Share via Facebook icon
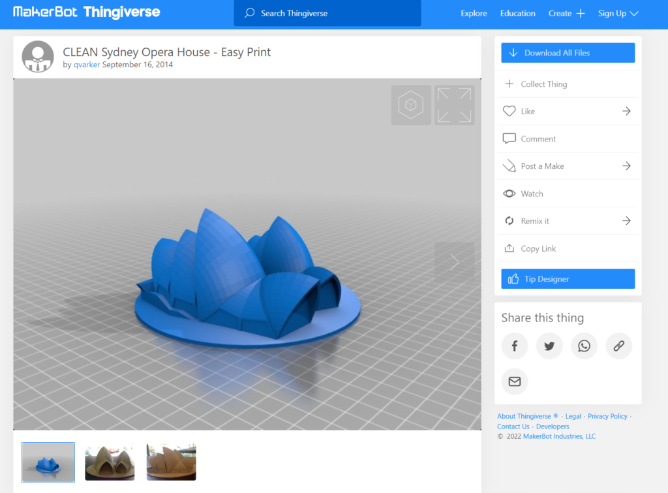 515,346
